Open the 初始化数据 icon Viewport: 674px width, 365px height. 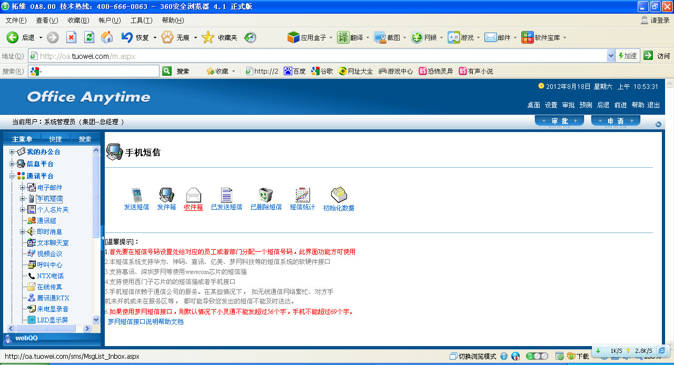tap(338, 195)
